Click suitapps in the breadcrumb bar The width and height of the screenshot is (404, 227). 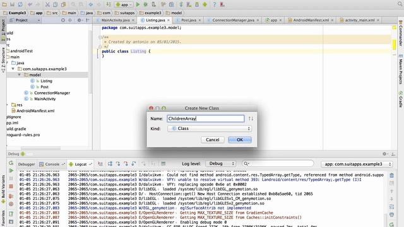point(127,13)
